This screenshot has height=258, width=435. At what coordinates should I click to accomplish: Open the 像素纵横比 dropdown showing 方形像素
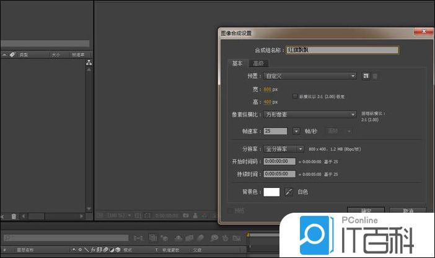tap(310, 114)
